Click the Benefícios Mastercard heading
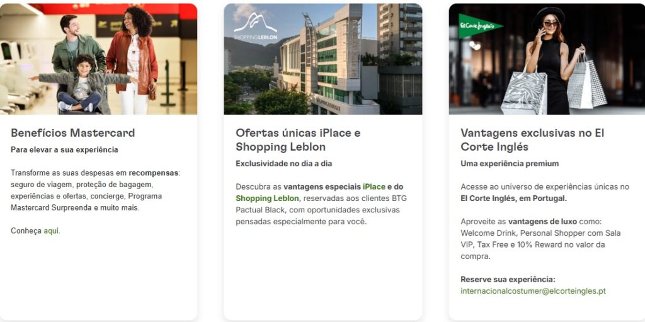The height and width of the screenshot is (322, 645). tap(73, 133)
